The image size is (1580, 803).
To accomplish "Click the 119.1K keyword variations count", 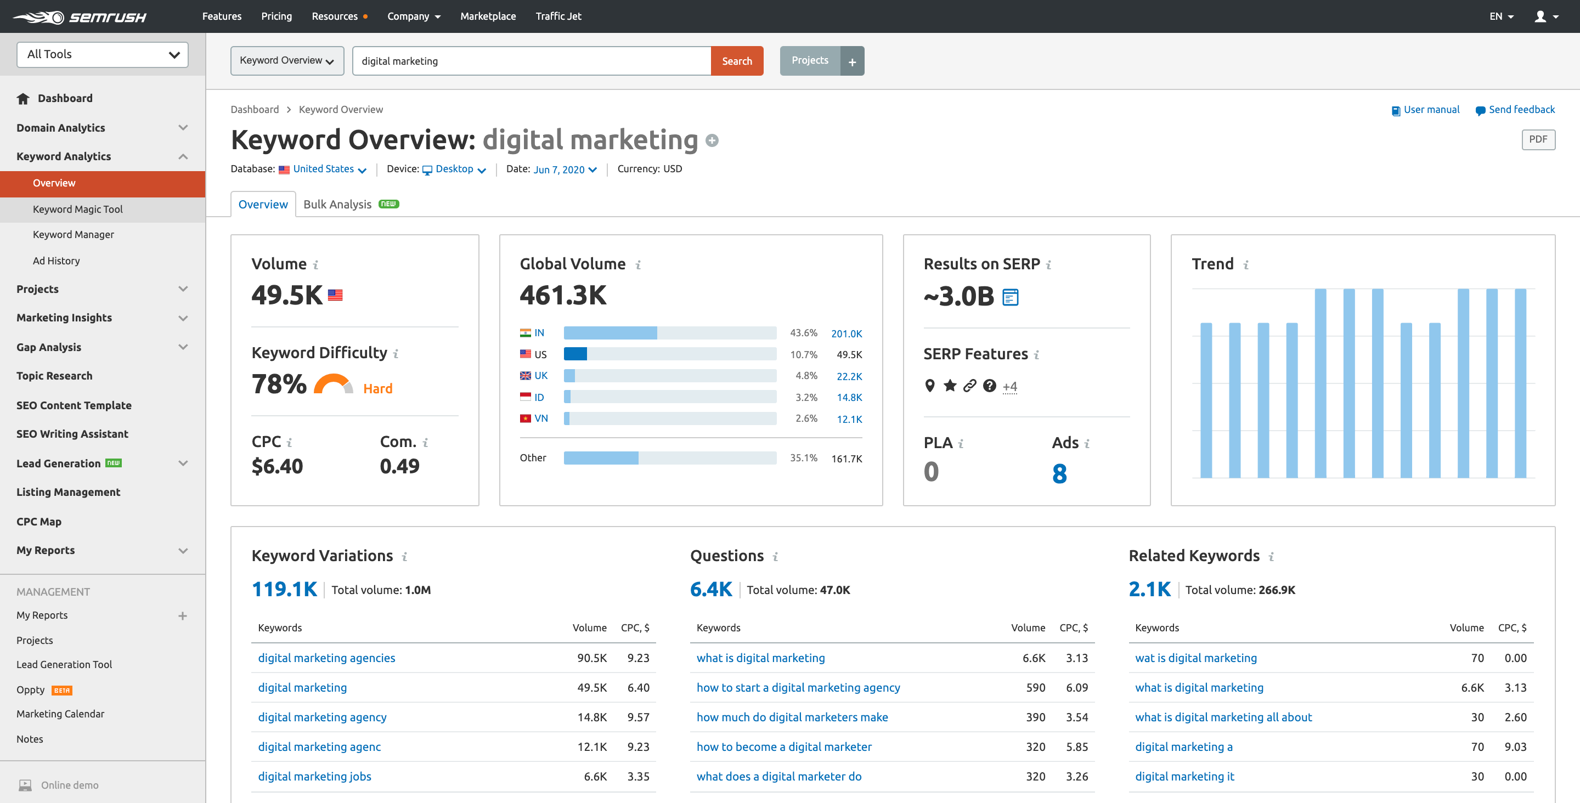I will click(284, 589).
